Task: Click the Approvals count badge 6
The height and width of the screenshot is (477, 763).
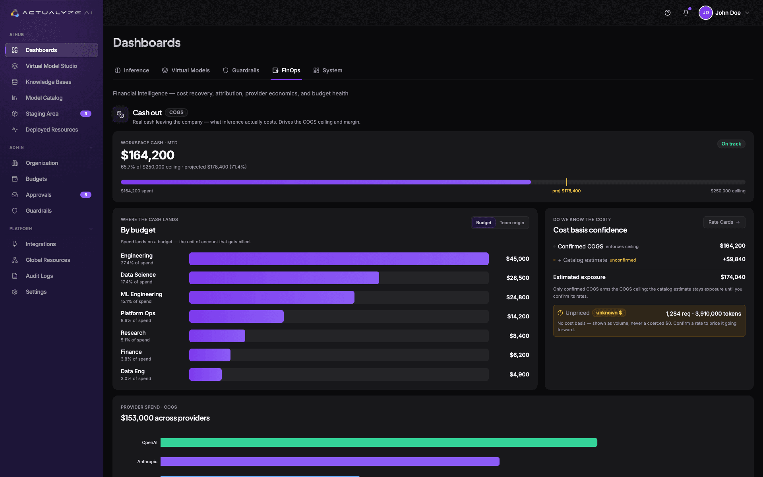Action: tap(86, 195)
